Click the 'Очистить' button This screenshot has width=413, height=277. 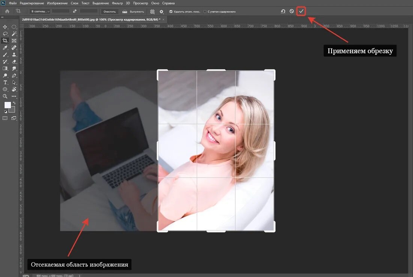[x=110, y=12]
